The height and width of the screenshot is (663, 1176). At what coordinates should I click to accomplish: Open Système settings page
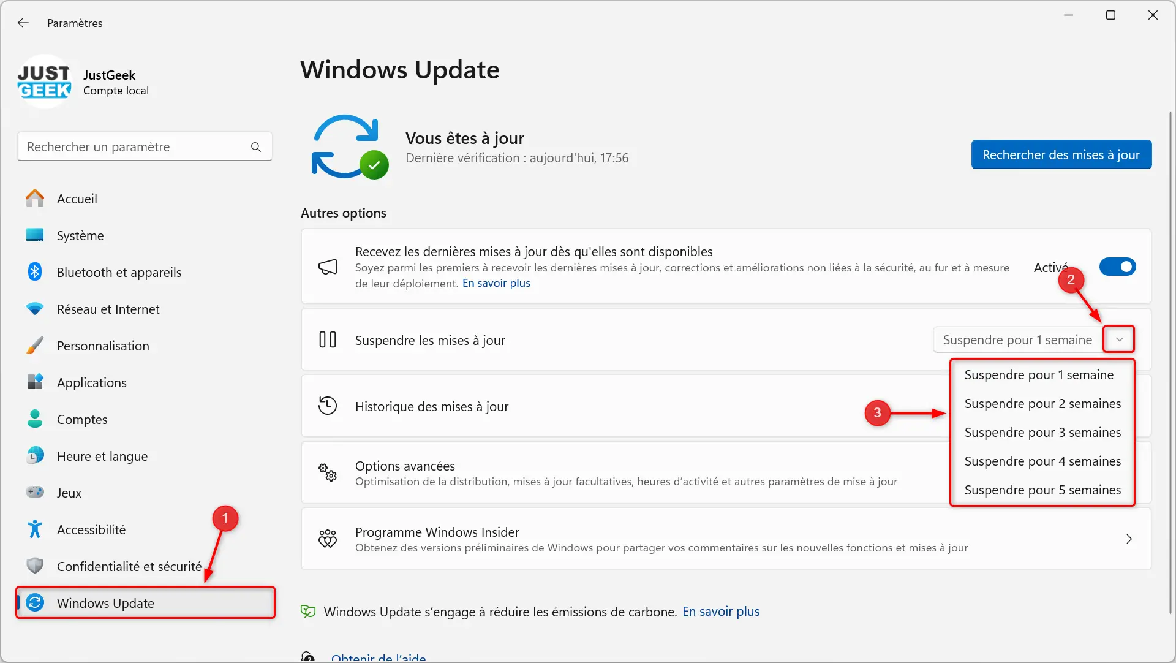point(145,235)
